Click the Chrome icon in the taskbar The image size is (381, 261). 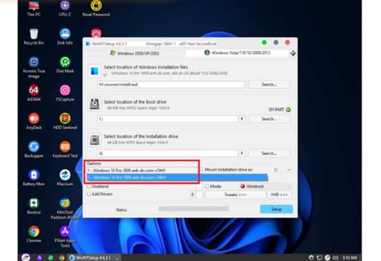click(61, 258)
